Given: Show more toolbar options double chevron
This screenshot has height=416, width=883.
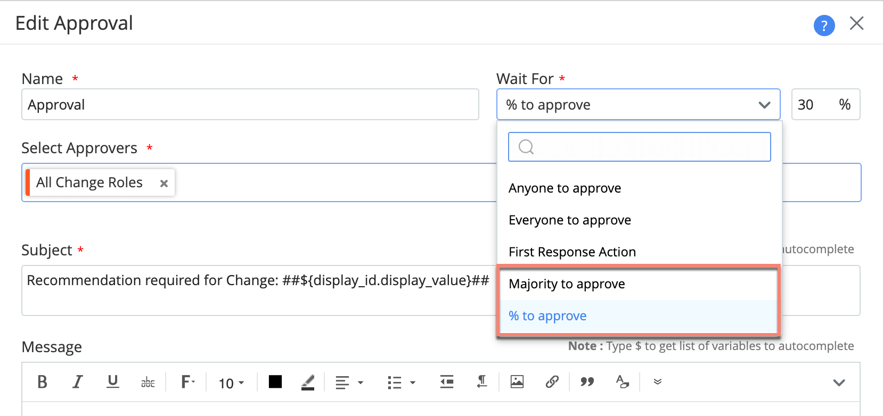Looking at the screenshot, I should [658, 382].
